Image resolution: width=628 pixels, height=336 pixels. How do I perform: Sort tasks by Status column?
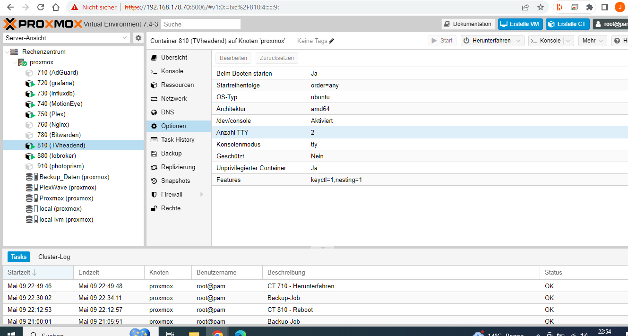coord(584,272)
